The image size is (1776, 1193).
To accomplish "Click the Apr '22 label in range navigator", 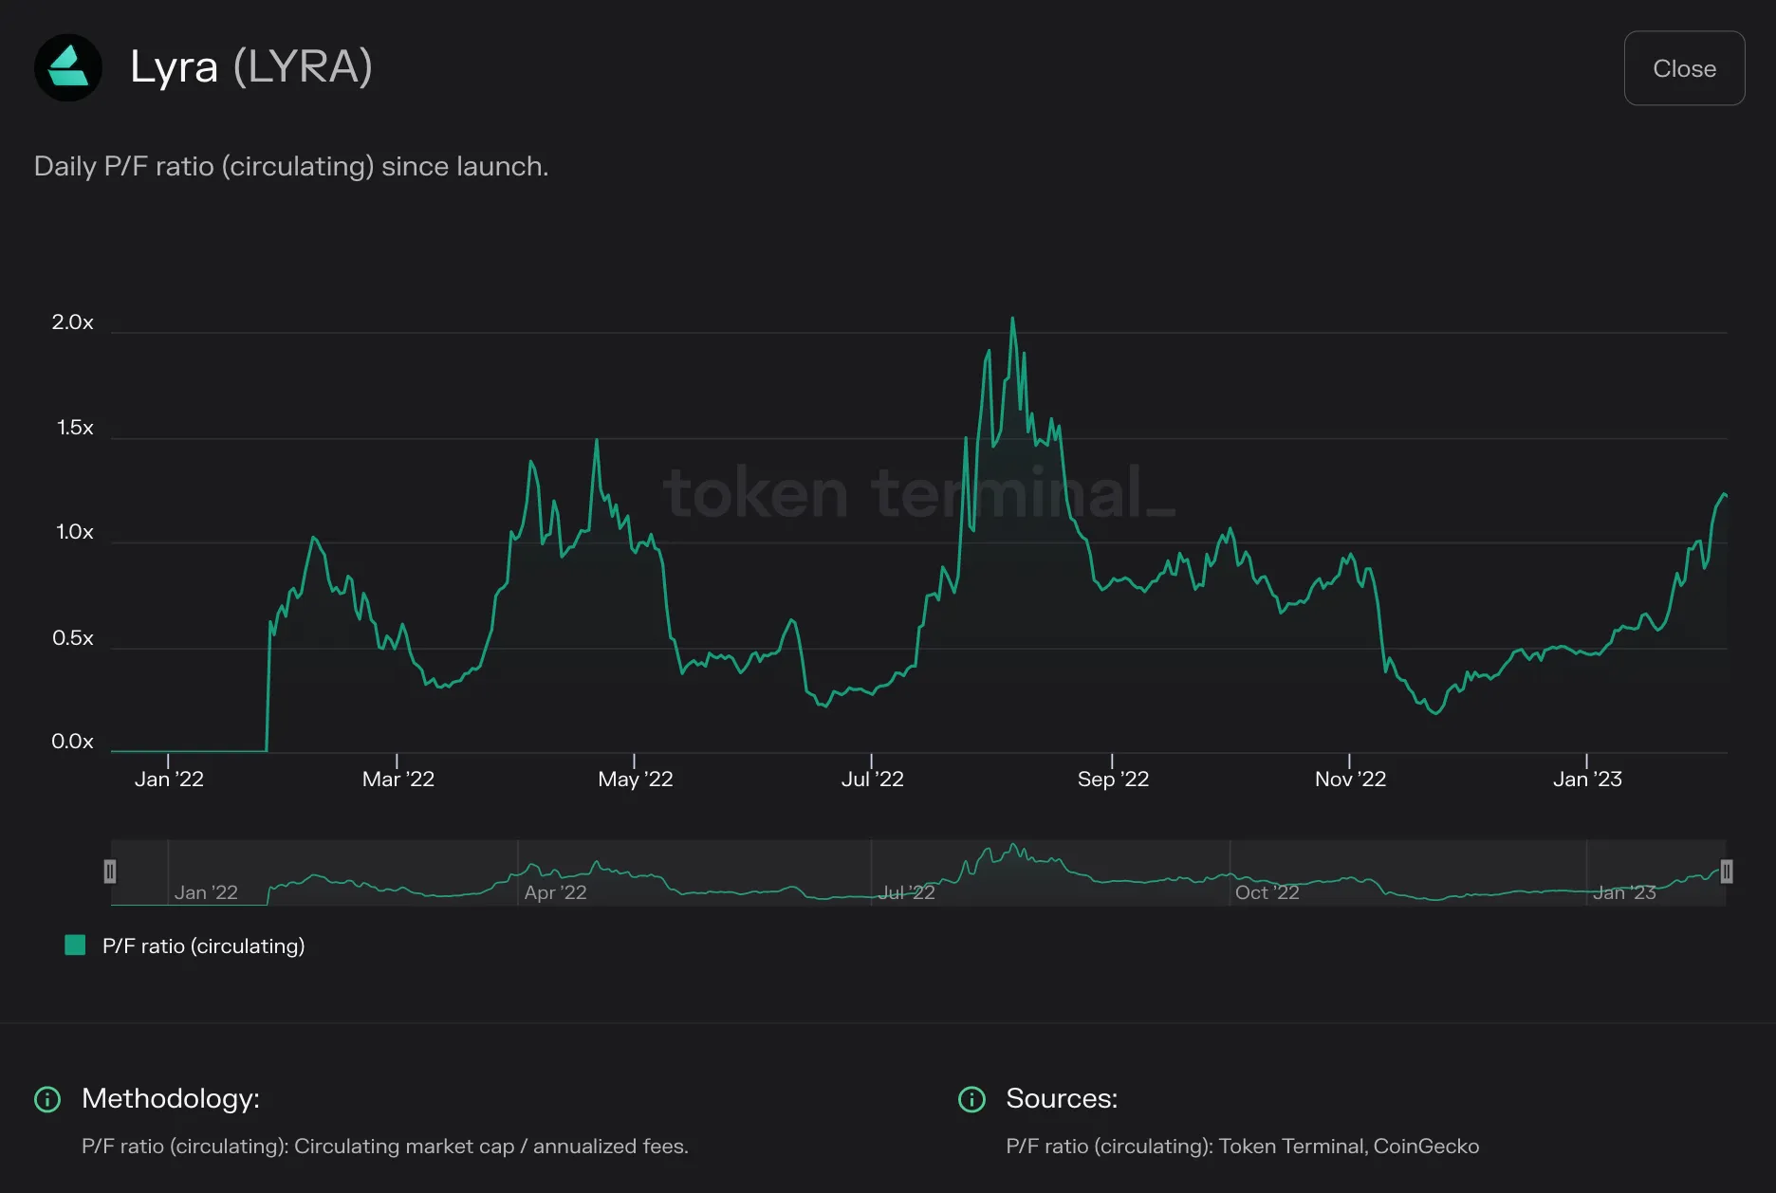I will pos(555,892).
